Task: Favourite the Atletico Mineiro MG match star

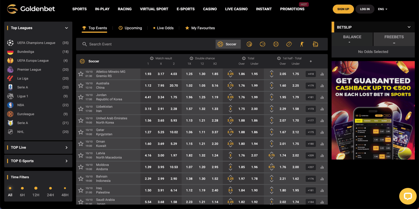Action: [x=81, y=74]
